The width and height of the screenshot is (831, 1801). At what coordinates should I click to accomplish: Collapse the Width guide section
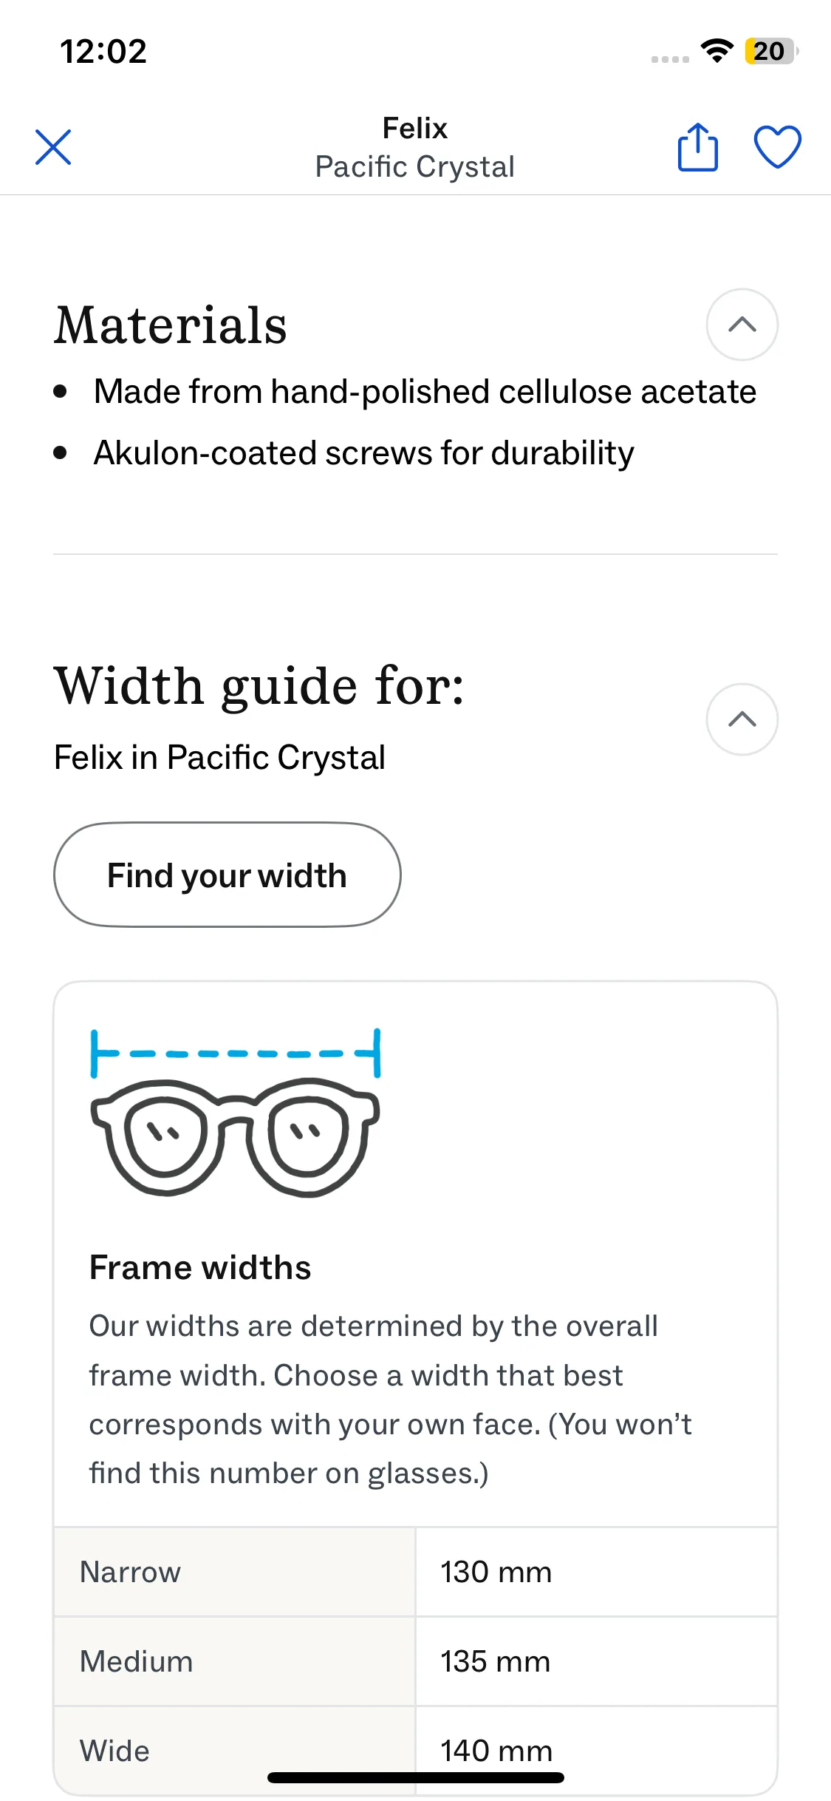point(742,719)
